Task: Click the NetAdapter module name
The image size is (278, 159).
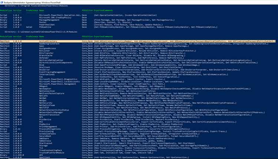Action: [45, 89]
